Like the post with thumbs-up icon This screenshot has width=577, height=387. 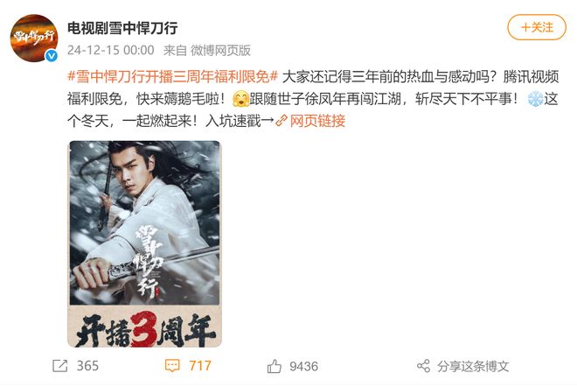tap(275, 366)
